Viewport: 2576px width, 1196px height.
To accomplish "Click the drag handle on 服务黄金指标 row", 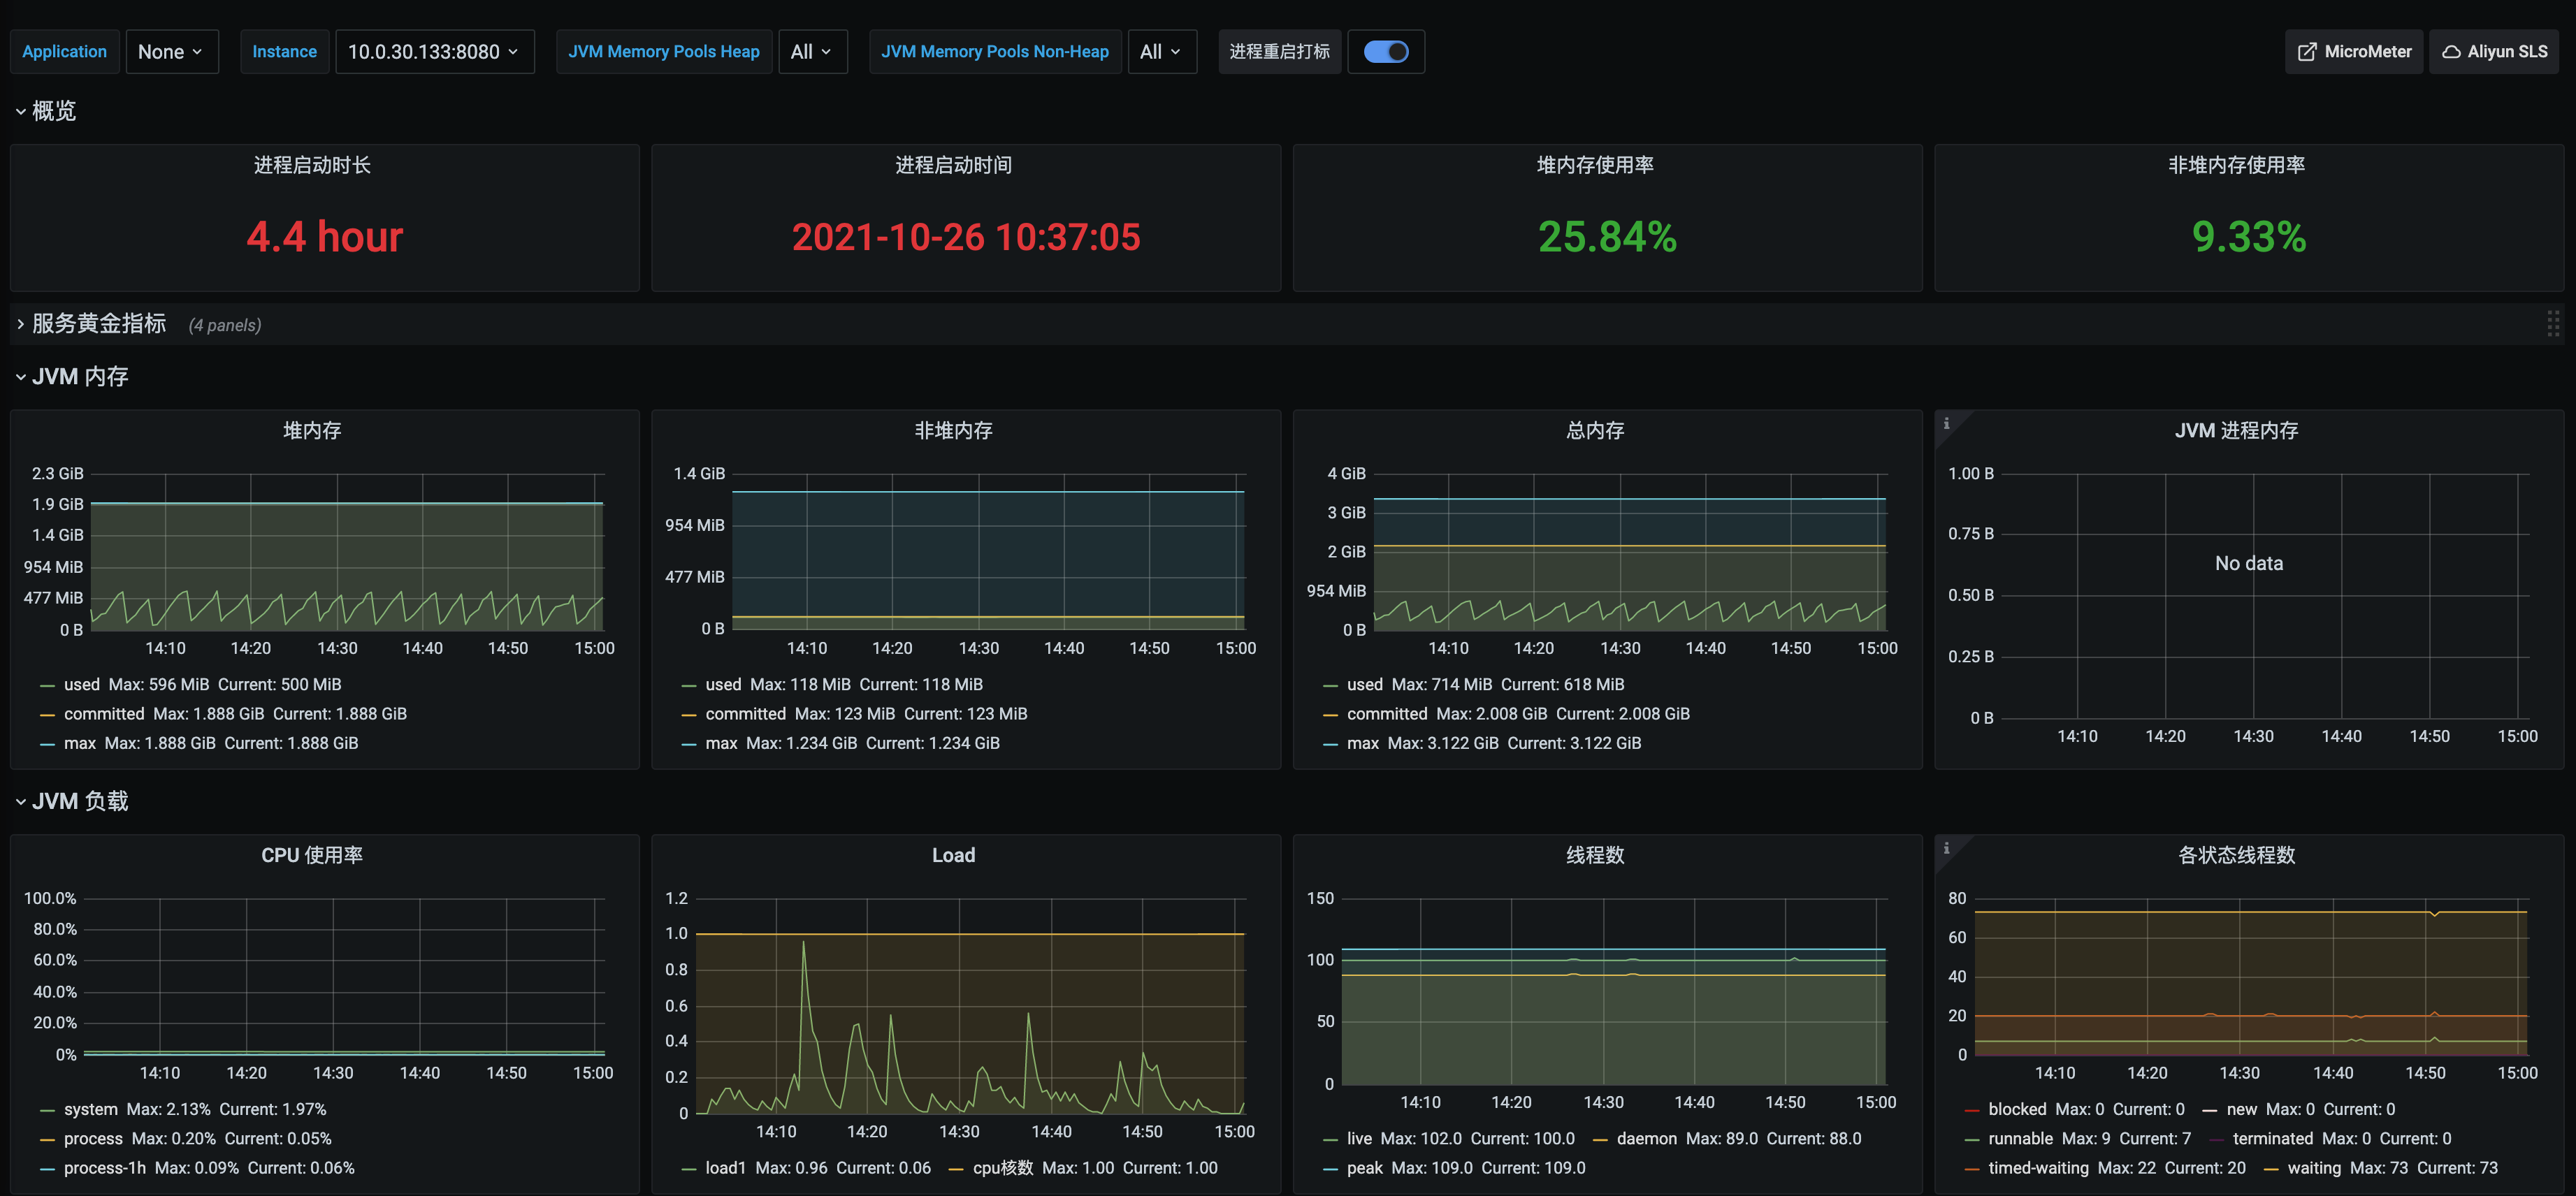I will (x=2553, y=323).
